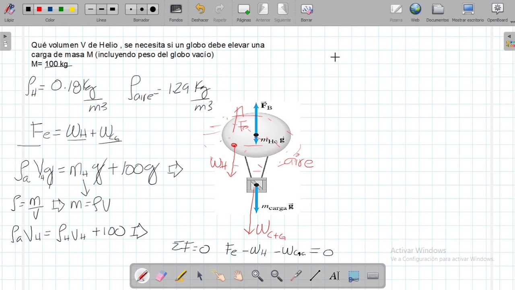Click Borrar to clear page
Viewport: 515px width, 290px height.
(x=307, y=12)
